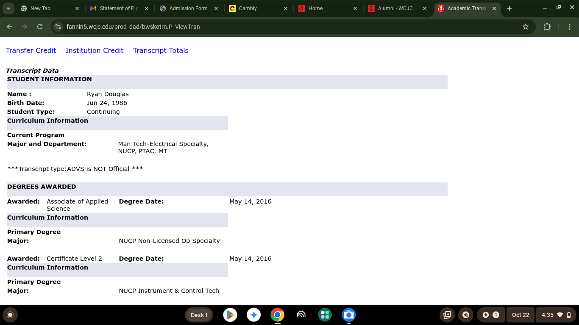Open the Desk 1 switcher
579x325 pixels.
click(199, 315)
